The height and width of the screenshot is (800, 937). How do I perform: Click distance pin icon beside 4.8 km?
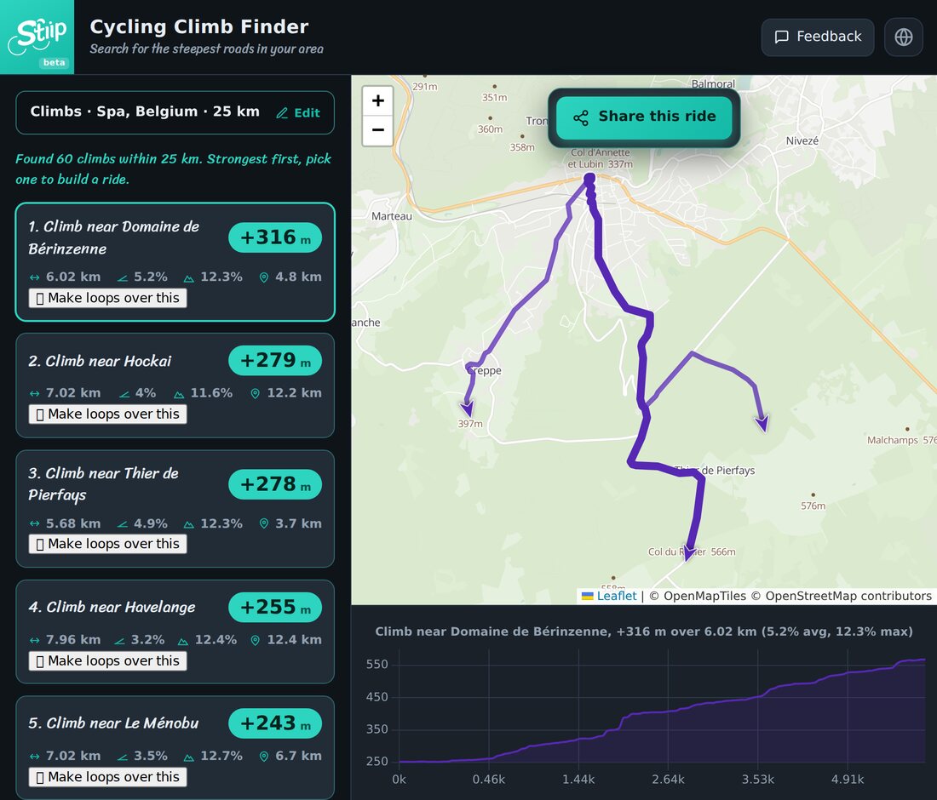[x=263, y=277]
